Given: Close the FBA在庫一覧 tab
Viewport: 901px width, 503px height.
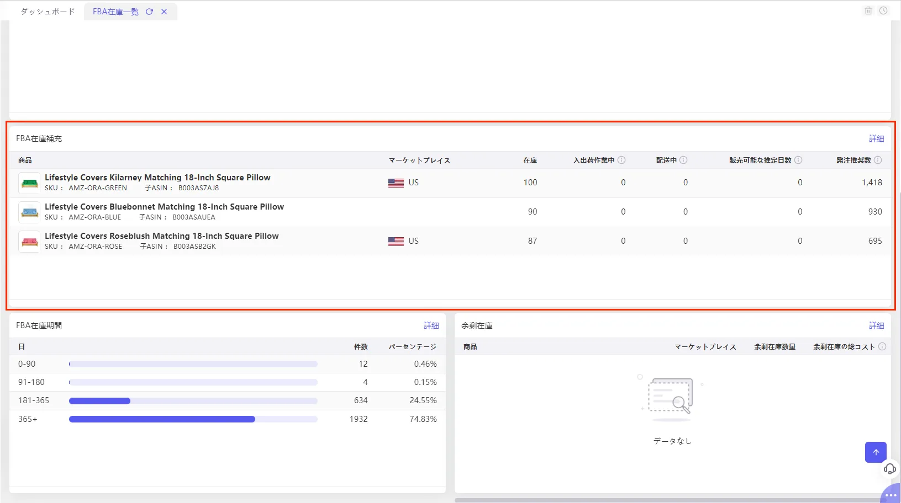Looking at the screenshot, I should point(164,12).
